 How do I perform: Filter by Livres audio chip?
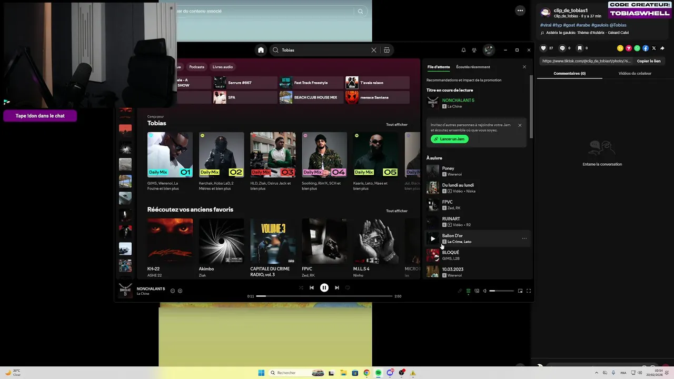click(x=223, y=67)
